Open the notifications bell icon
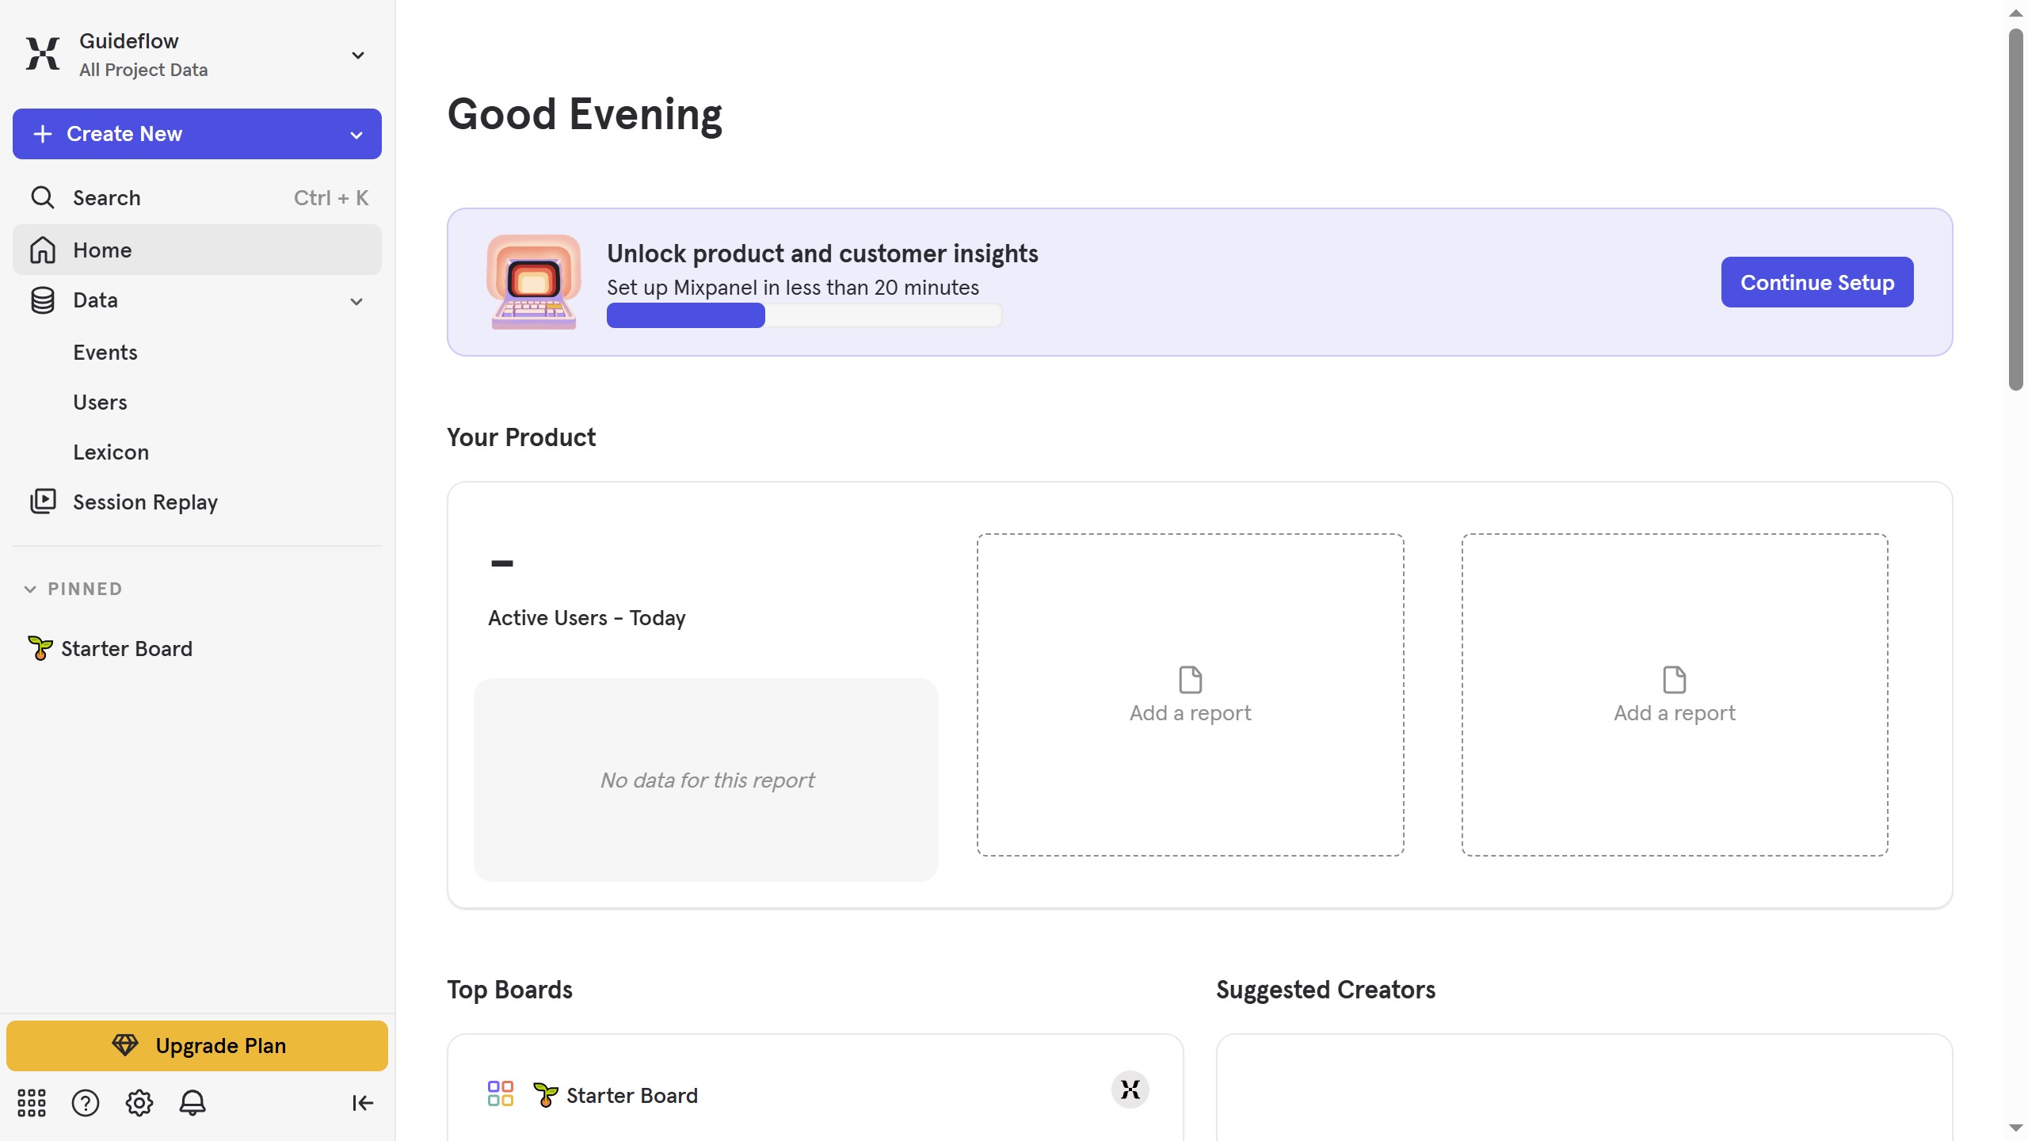Viewport: 2028px width, 1141px height. [193, 1102]
